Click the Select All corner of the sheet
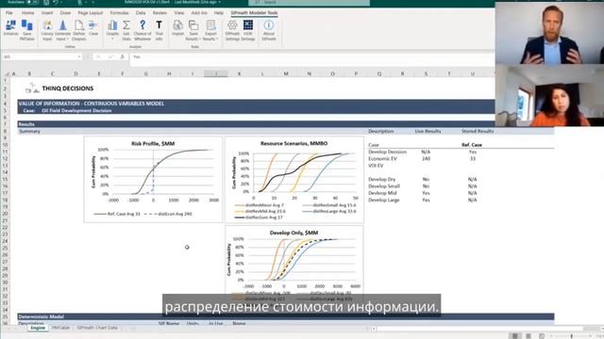This screenshot has width=604, height=339. pyautogui.click(x=7, y=73)
